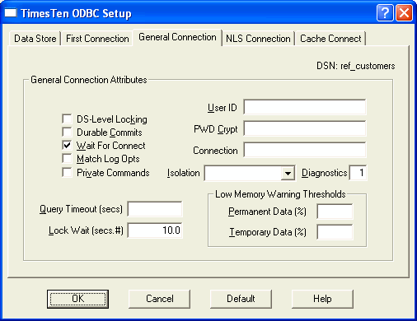Screen dimensions: 417x321
Task: Click the OK button
Action: click(x=77, y=299)
